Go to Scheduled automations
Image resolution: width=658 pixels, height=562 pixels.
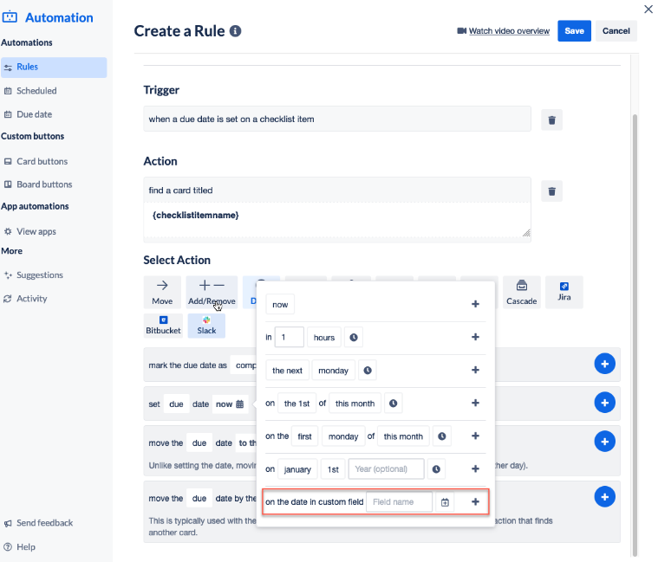click(36, 91)
